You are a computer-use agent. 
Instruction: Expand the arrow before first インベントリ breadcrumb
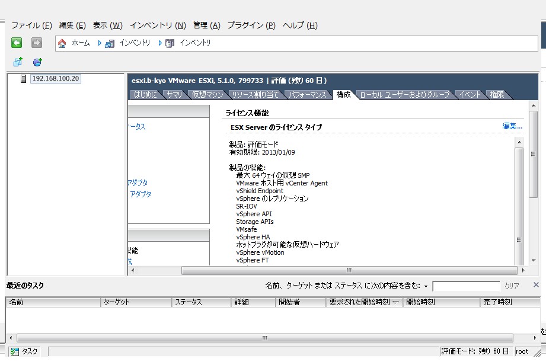[100, 43]
